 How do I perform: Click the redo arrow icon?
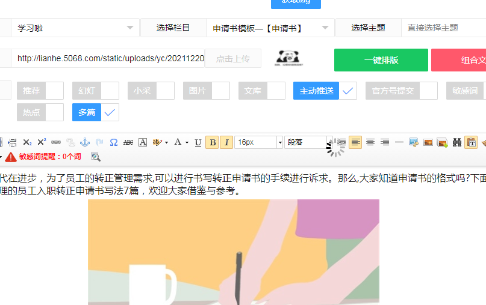pos(99,142)
